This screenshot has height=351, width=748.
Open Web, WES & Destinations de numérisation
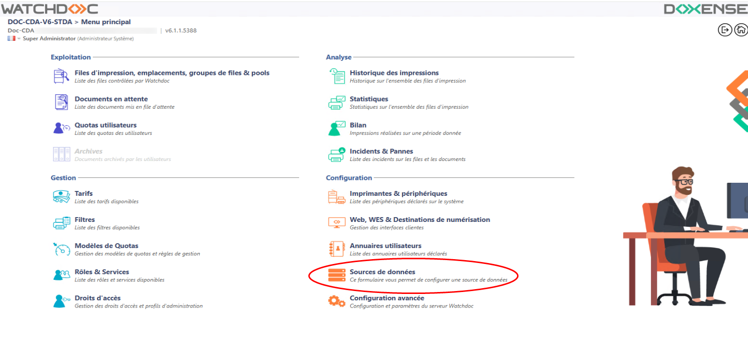(419, 219)
